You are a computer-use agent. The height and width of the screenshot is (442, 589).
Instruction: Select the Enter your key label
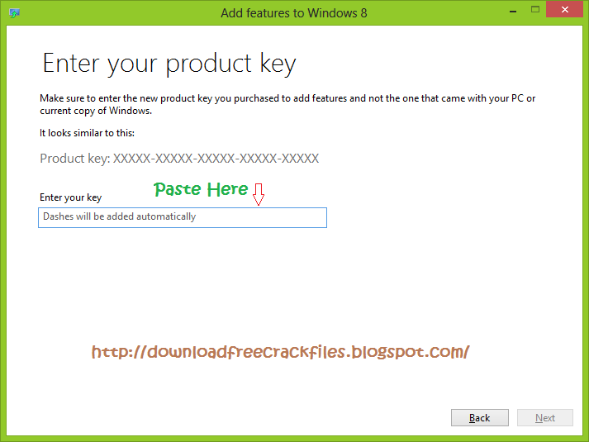coord(70,197)
